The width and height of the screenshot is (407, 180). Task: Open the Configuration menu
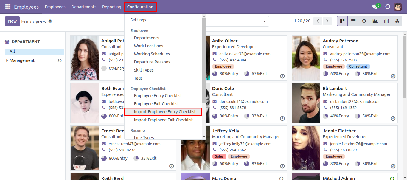click(140, 7)
